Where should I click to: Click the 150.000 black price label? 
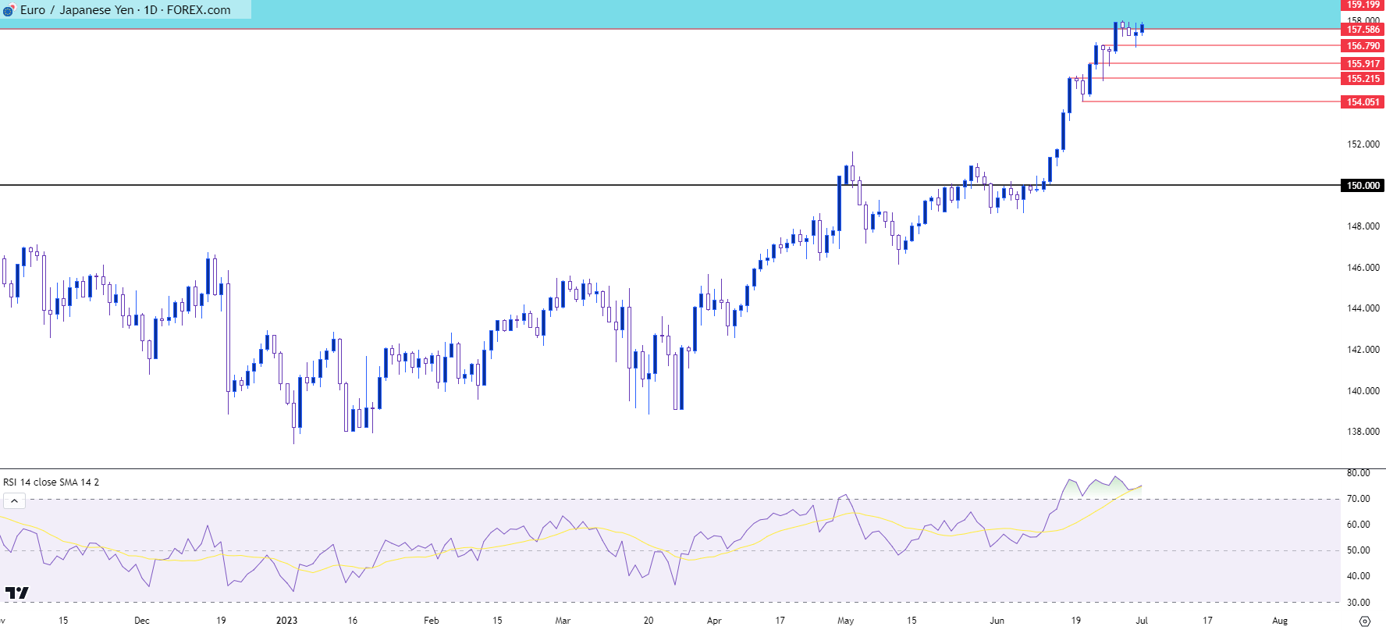click(x=1363, y=186)
